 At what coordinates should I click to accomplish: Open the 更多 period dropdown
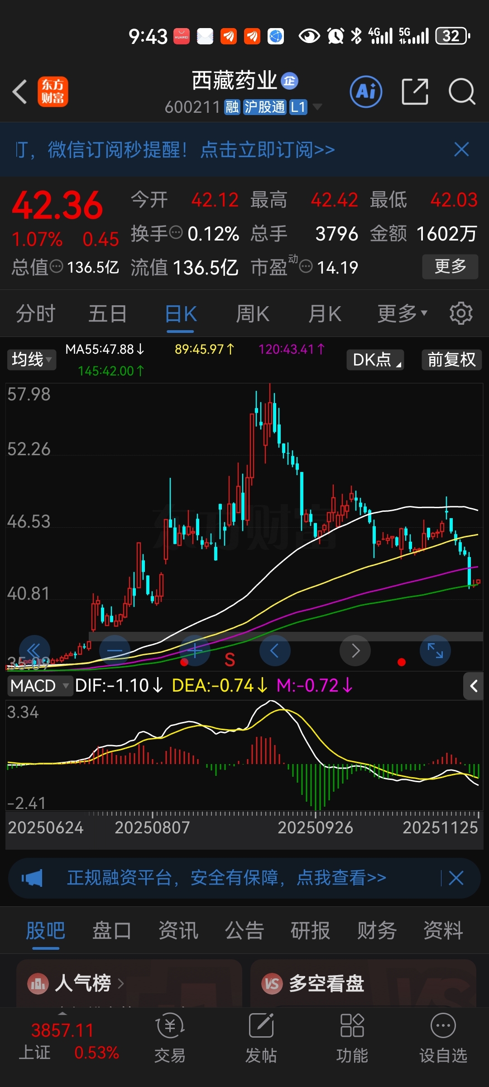[x=402, y=313]
